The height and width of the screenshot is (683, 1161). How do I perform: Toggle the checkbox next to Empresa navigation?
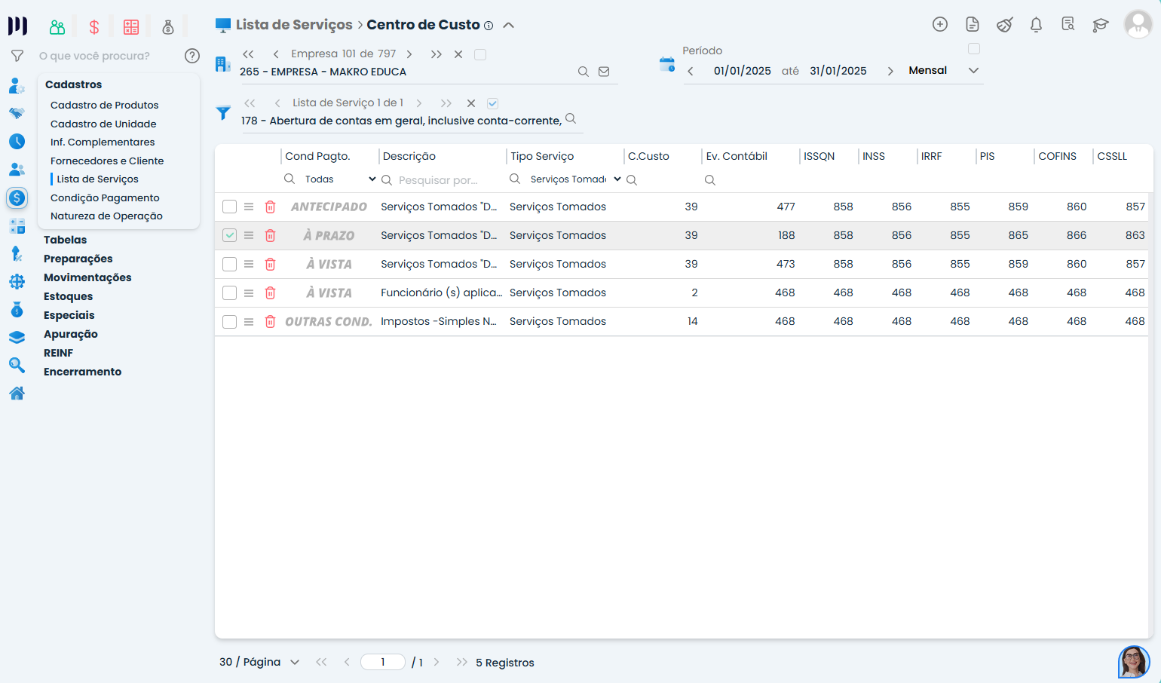click(x=480, y=54)
